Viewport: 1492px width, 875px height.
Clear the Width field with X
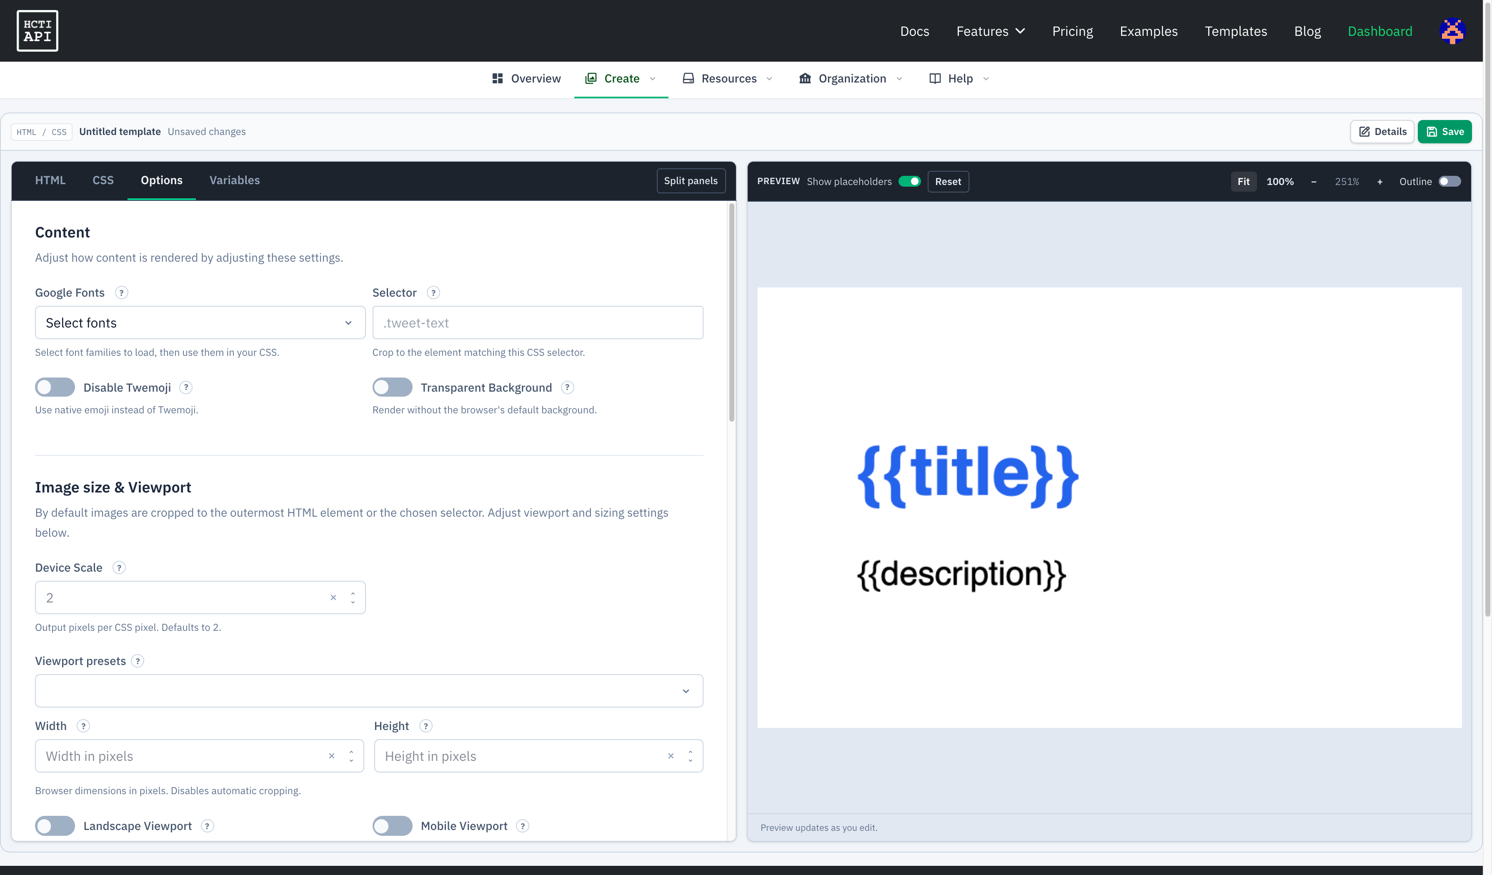point(332,756)
